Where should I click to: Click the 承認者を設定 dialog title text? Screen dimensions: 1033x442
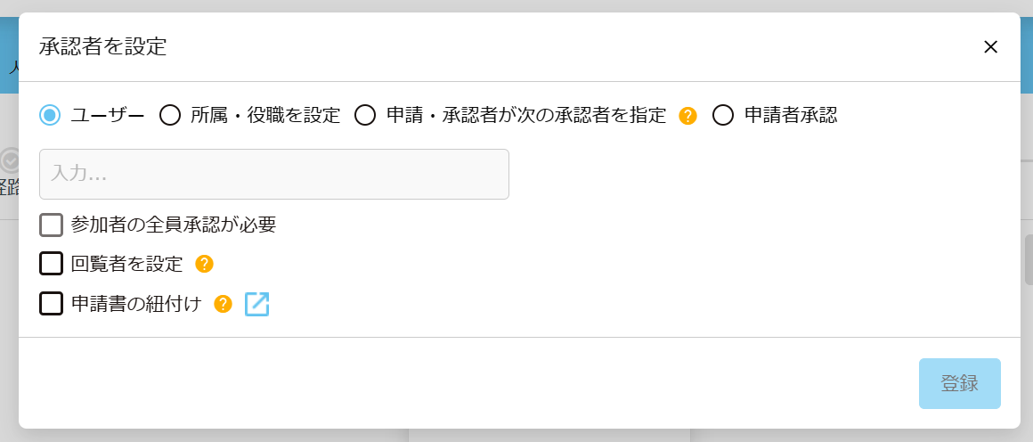(103, 47)
